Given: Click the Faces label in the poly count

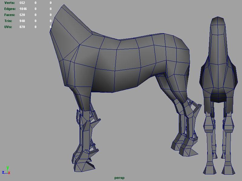Looking at the screenshot, I should 10,15.
